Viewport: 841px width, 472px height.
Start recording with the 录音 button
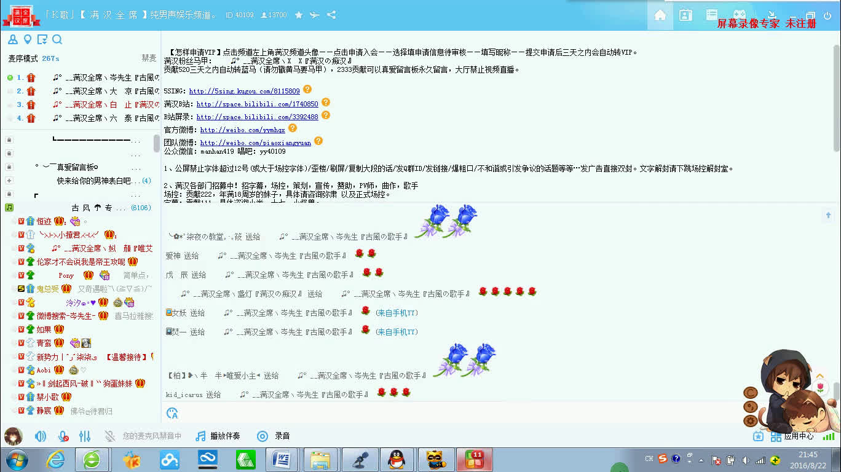tap(273, 436)
